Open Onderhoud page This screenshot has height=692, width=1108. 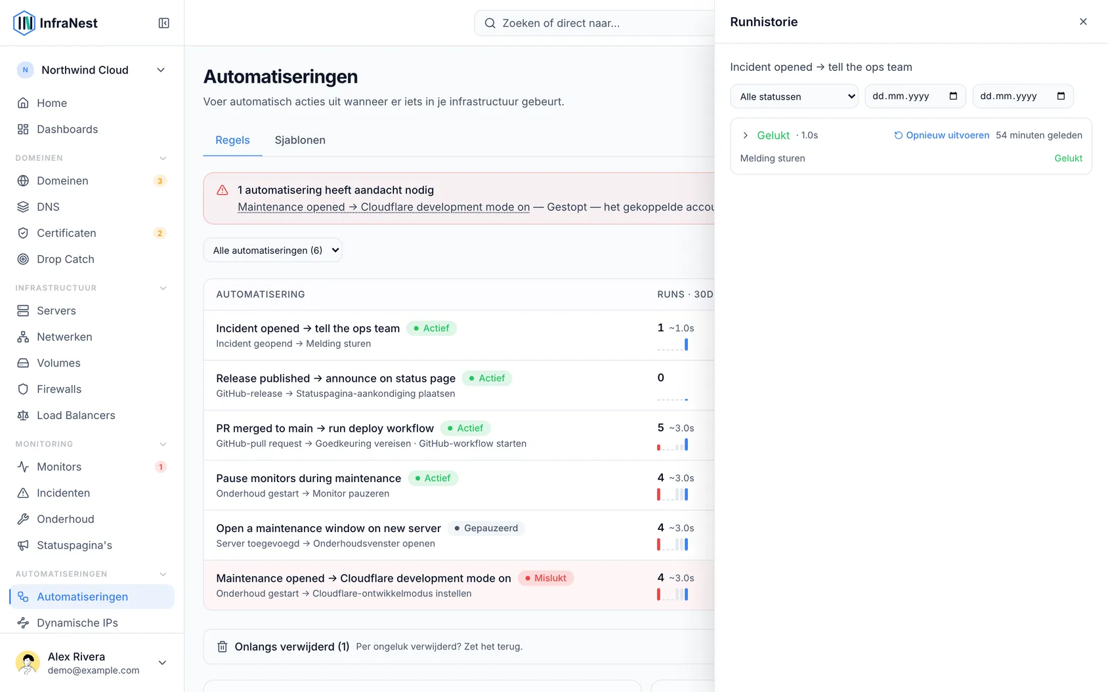coord(92,519)
